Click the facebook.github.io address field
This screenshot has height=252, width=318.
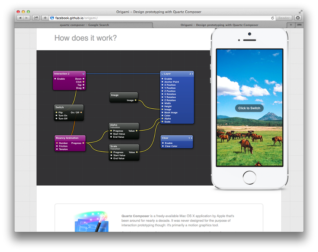[158, 18]
